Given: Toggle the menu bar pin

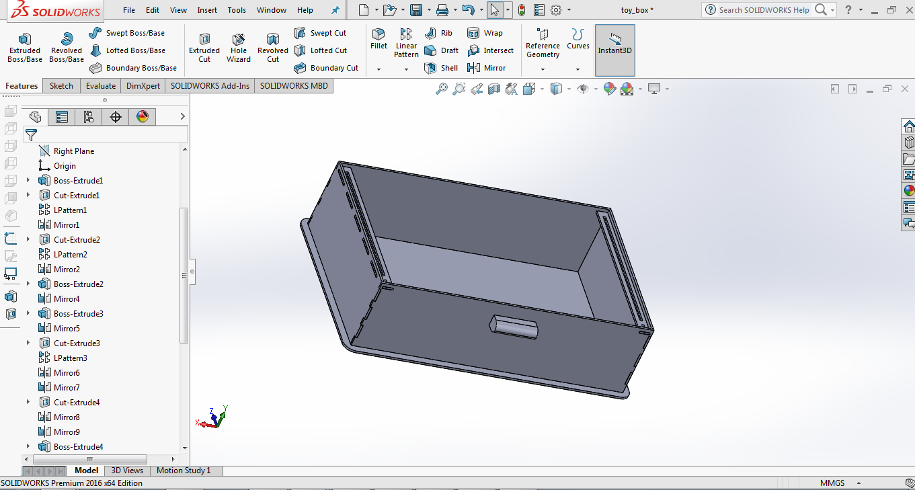Looking at the screenshot, I should coord(335,10).
